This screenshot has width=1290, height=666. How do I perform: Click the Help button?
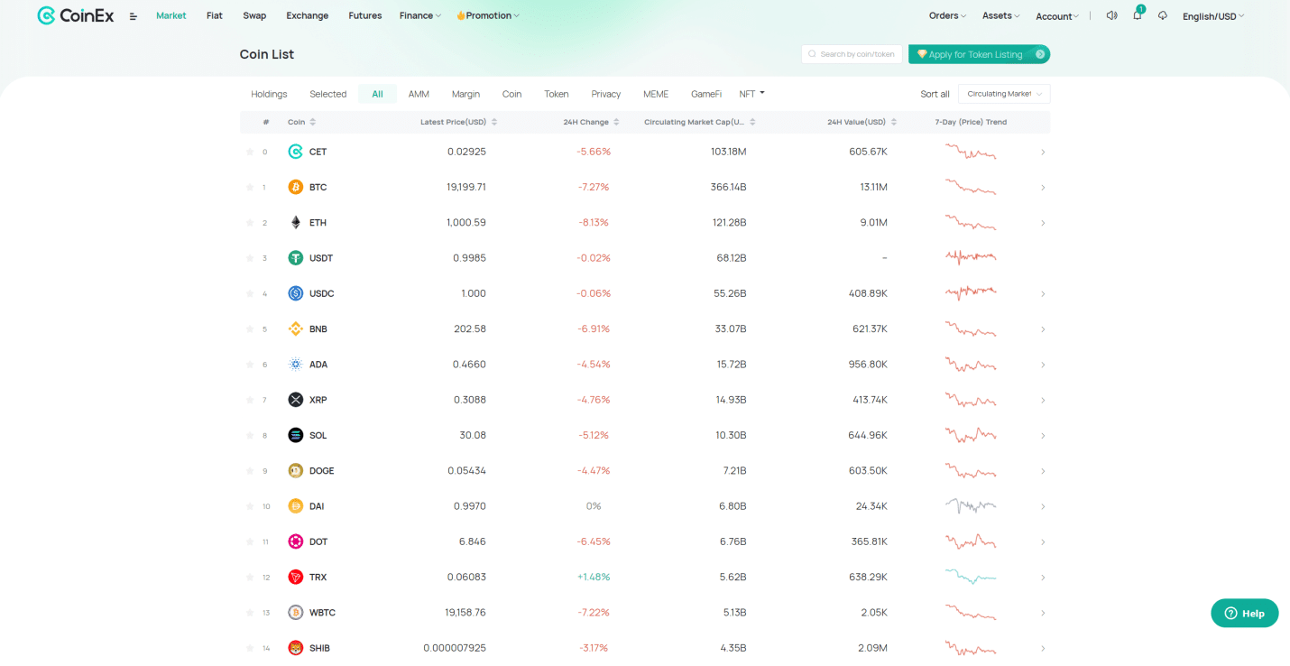pos(1244,613)
